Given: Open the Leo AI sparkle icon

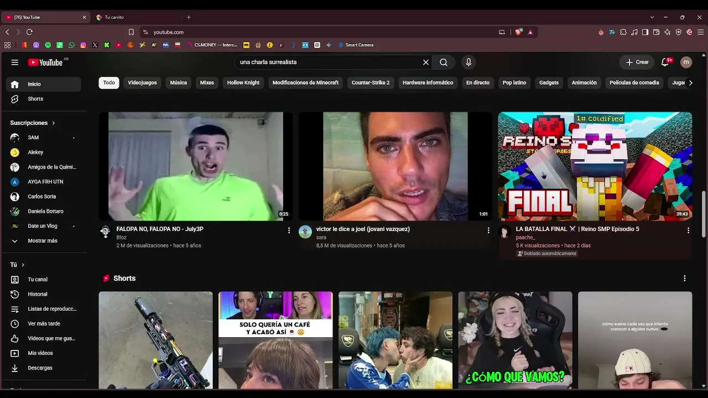Looking at the screenshot, I should [x=667, y=32].
